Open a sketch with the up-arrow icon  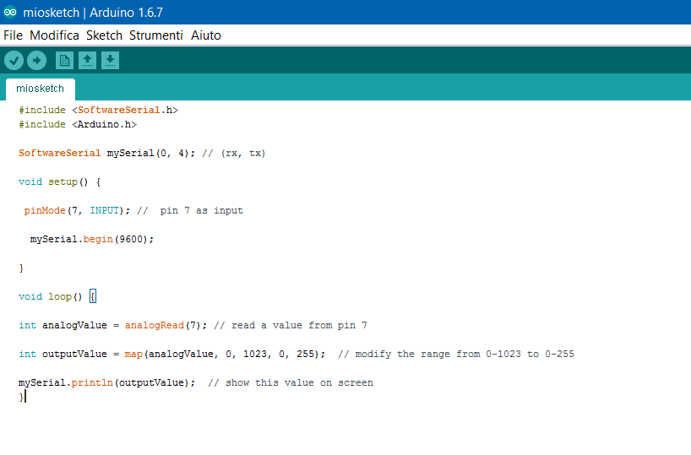(87, 60)
